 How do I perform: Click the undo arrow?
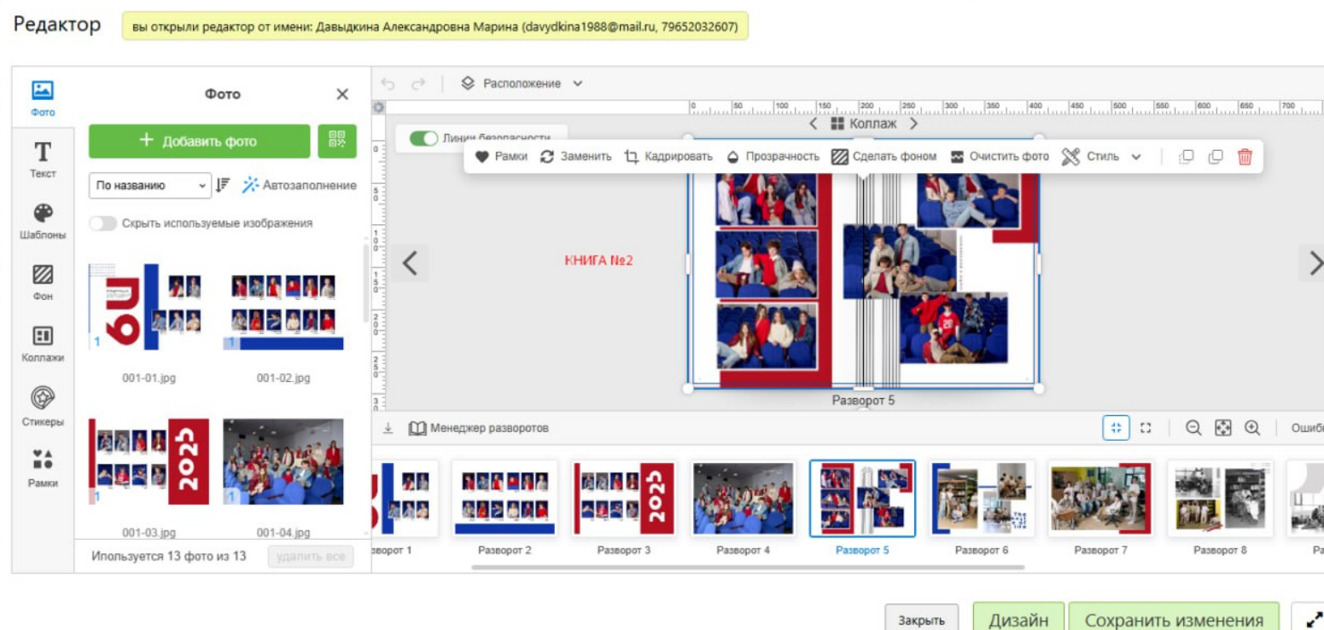tap(388, 84)
